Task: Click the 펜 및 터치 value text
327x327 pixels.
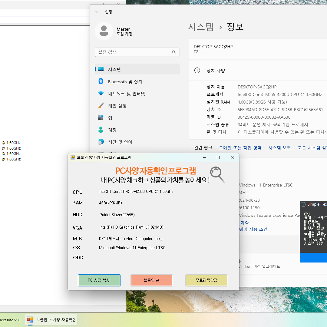Action: (x=282, y=132)
